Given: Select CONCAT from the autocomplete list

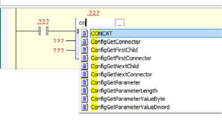Looking at the screenshot, I should point(156,33).
